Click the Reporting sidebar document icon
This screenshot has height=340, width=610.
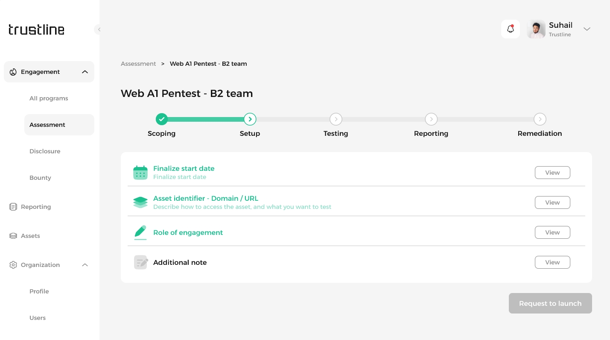(x=13, y=207)
